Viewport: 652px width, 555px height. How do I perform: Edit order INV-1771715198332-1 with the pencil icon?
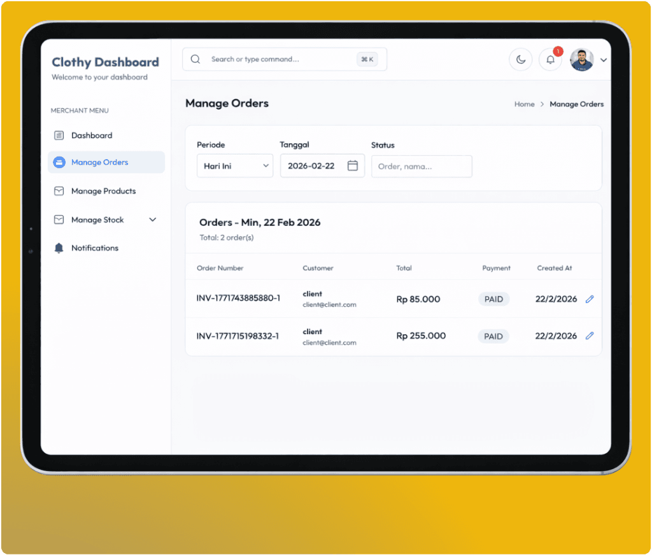[590, 335]
